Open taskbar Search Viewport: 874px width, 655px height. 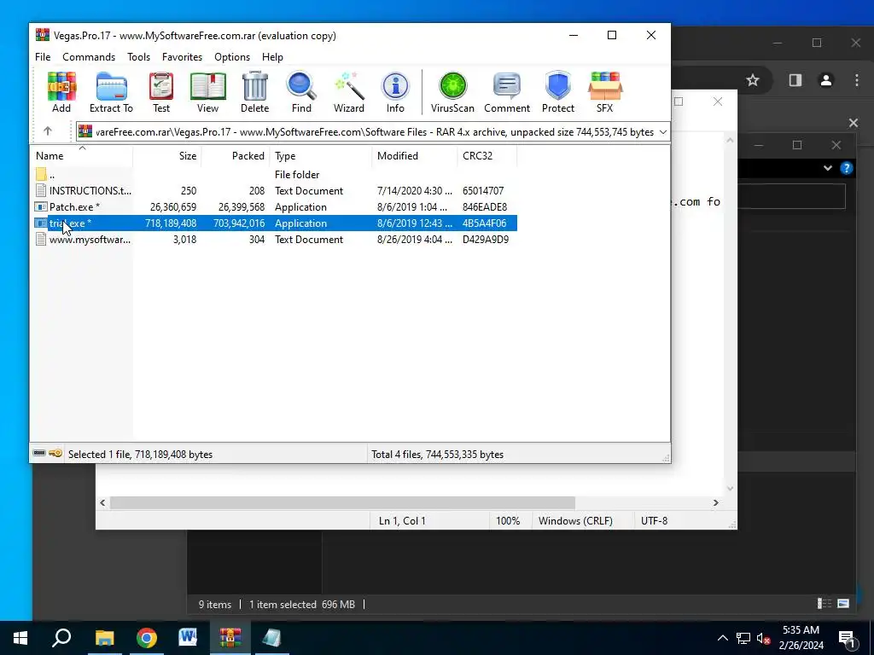click(61, 638)
